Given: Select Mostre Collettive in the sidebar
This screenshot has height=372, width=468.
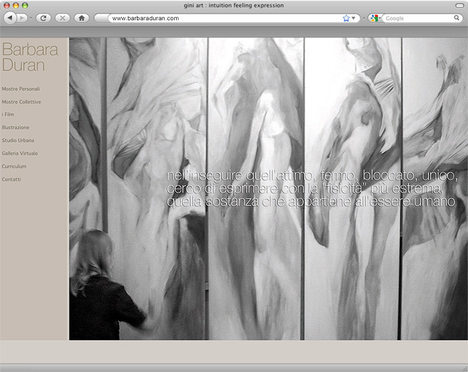Looking at the screenshot, I should tap(22, 101).
